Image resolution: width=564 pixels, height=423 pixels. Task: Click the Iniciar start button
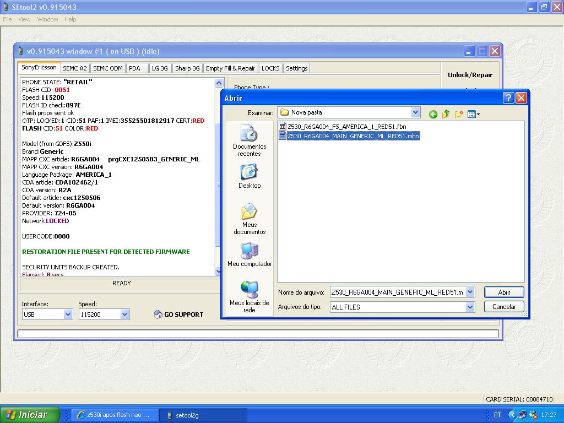(29, 415)
